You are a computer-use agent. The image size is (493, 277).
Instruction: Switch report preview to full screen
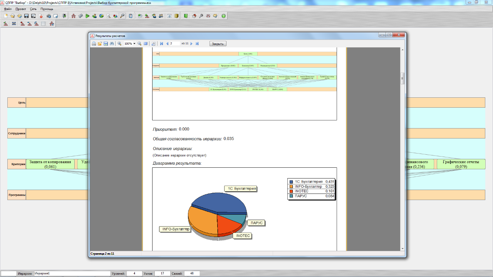coord(146,44)
